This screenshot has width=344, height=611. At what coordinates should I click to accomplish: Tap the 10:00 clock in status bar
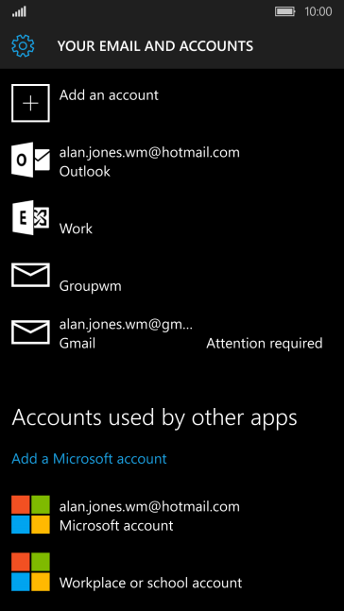click(318, 11)
